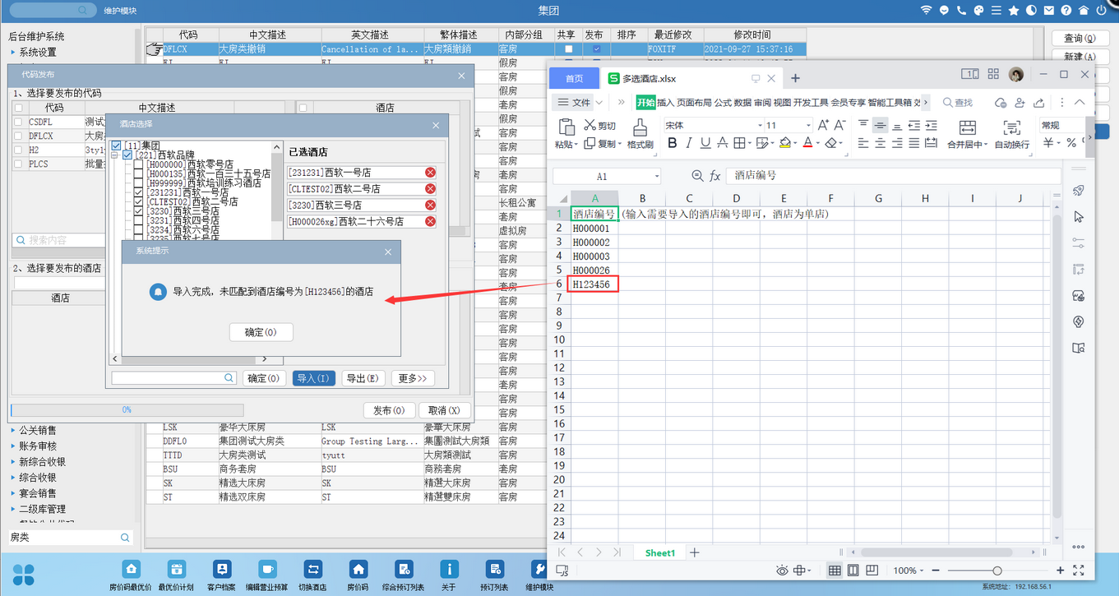Click the 导入(I) button
This screenshot has width=1119, height=596.
(x=314, y=378)
